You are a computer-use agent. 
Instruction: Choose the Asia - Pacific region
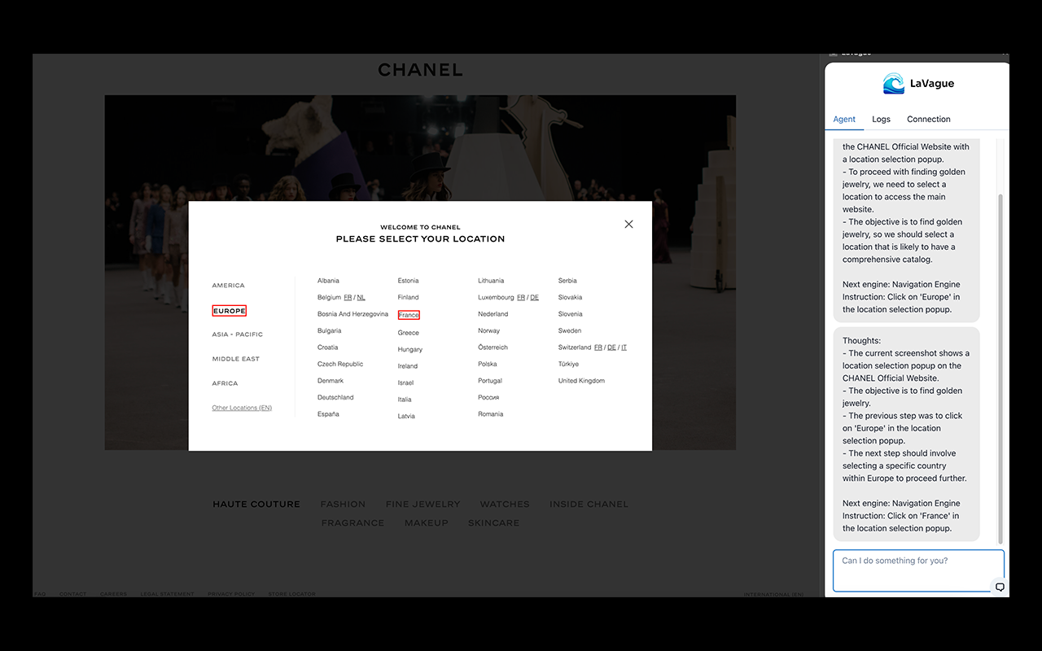tap(238, 334)
